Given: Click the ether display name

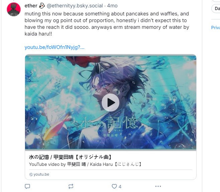Looking at the screenshot, I should pyautogui.click(x=31, y=6).
